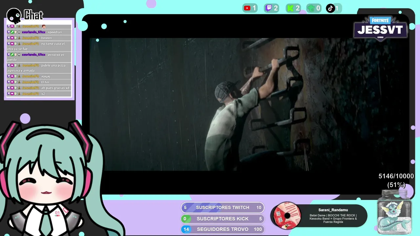Click the 'ah pues gracias xd' chat message
Image resolution: width=420 pixels, height=236 pixels.
[39, 88]
